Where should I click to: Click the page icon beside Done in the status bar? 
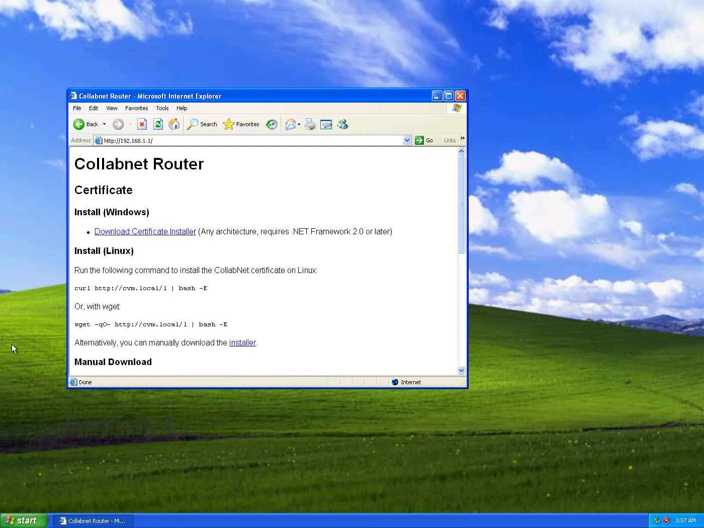pos(73,382)
